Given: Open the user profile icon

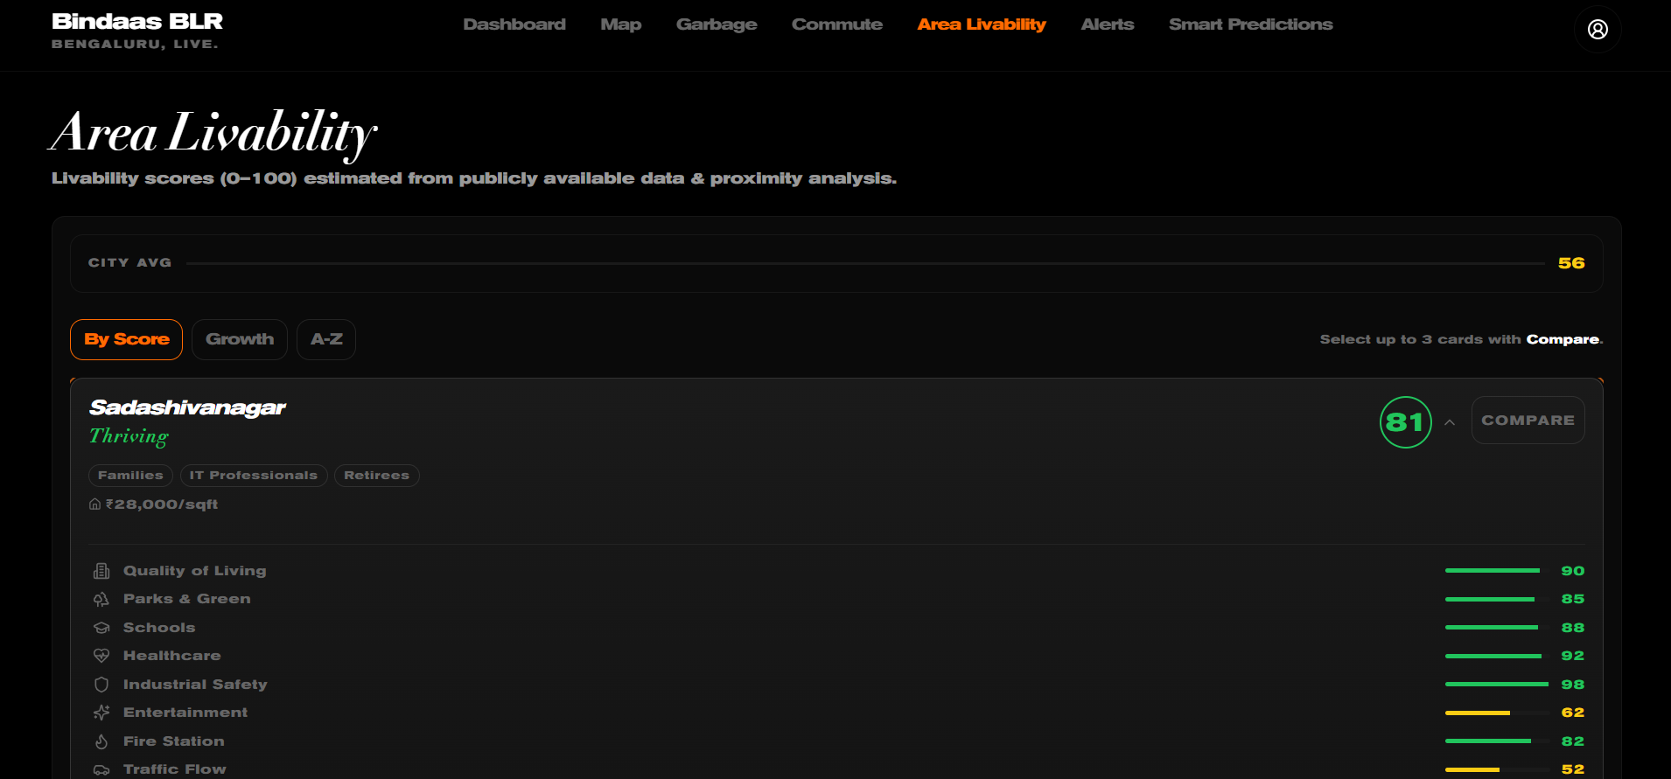Looking at the screenshot, I should pyautogui.click(x=1598, y=30).
